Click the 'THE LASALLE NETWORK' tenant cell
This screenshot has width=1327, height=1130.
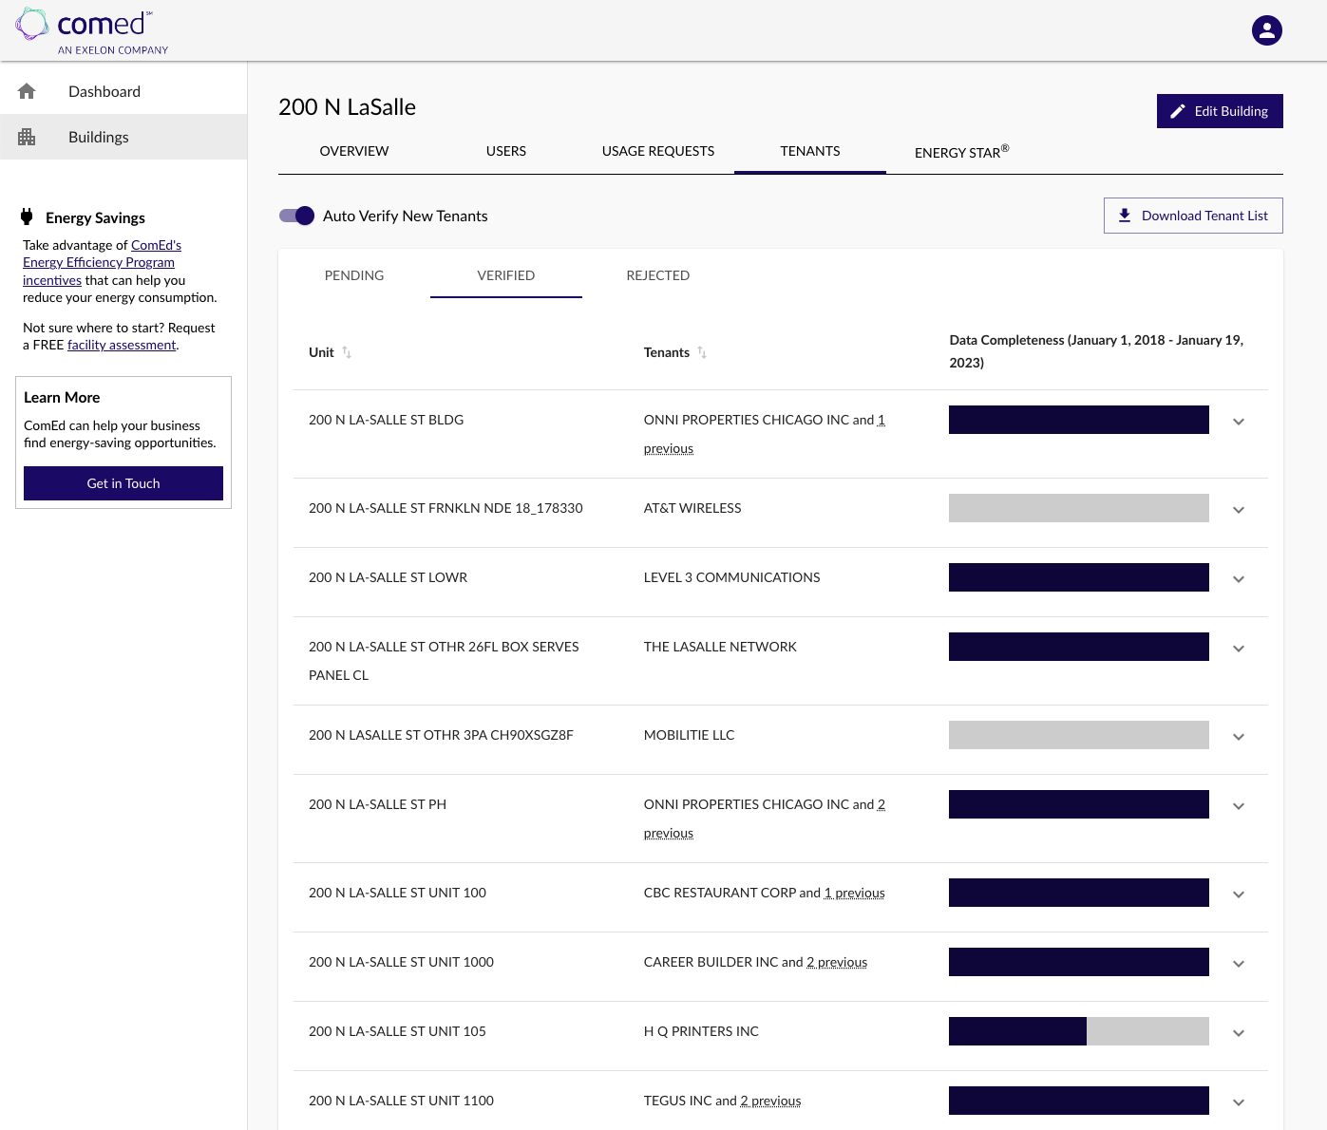coord(720,647)
